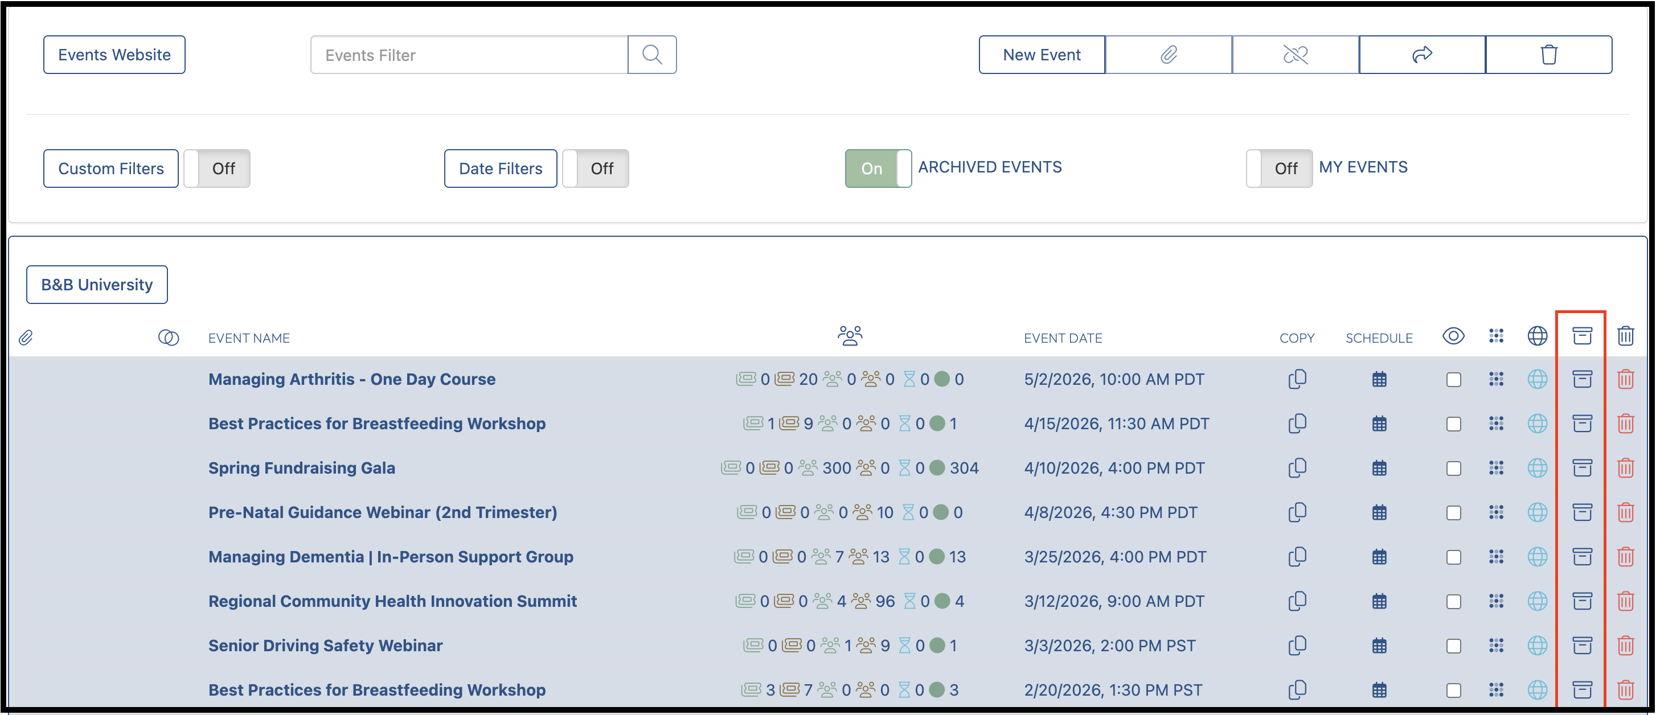Archive the Regional Community Health Innovation Summit
Image resolution: width=1656 pixels, height=715 pixels.
click(1582, 601)
